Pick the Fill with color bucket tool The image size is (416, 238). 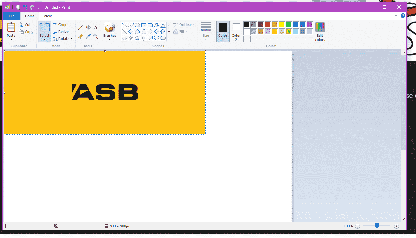(x=88, y=28)
